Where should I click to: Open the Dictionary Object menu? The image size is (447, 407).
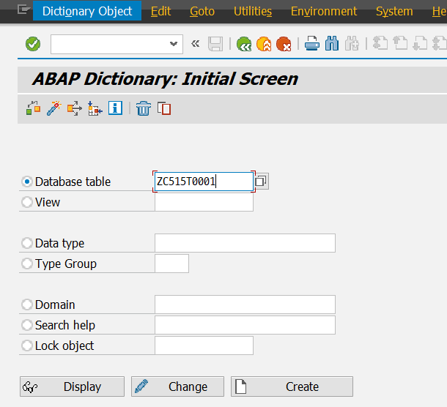tap(87, 11)
